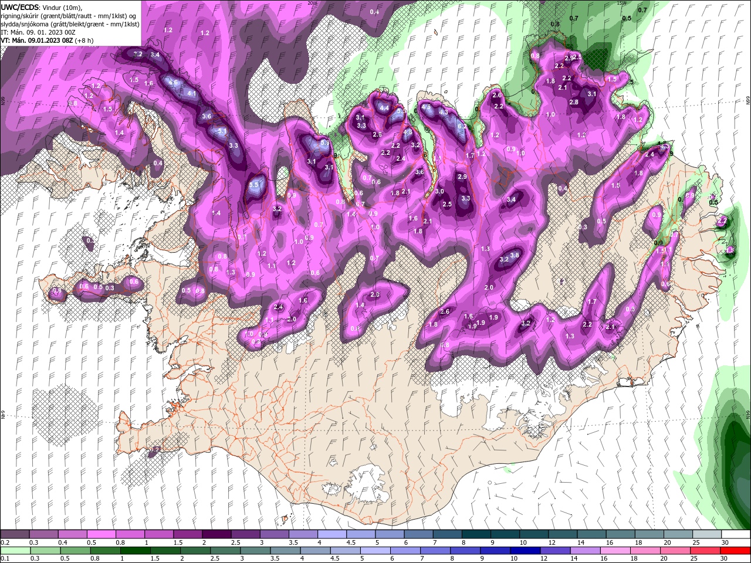Select the medium green rain-scale swatch labeled 0.5
The height and width of the screenshot is (563, 751).
75,550
